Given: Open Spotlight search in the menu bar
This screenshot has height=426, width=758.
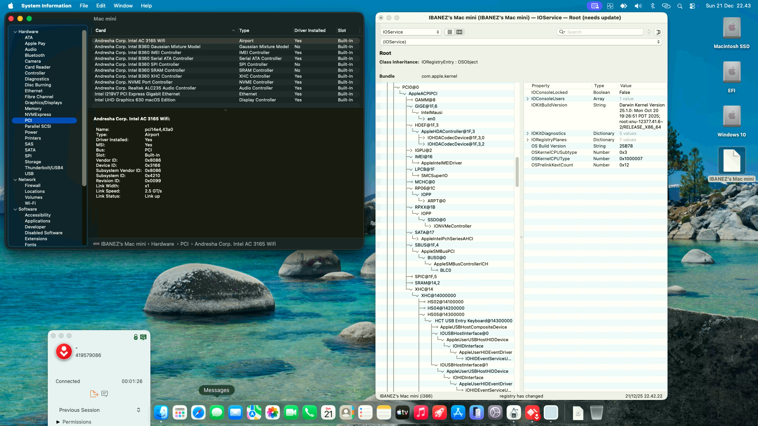Looking at the screenshot, I should point(679,6).
